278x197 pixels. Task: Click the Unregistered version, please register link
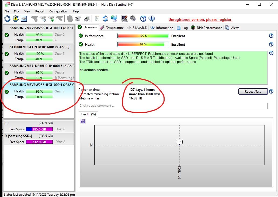click(x=200, y=19)
